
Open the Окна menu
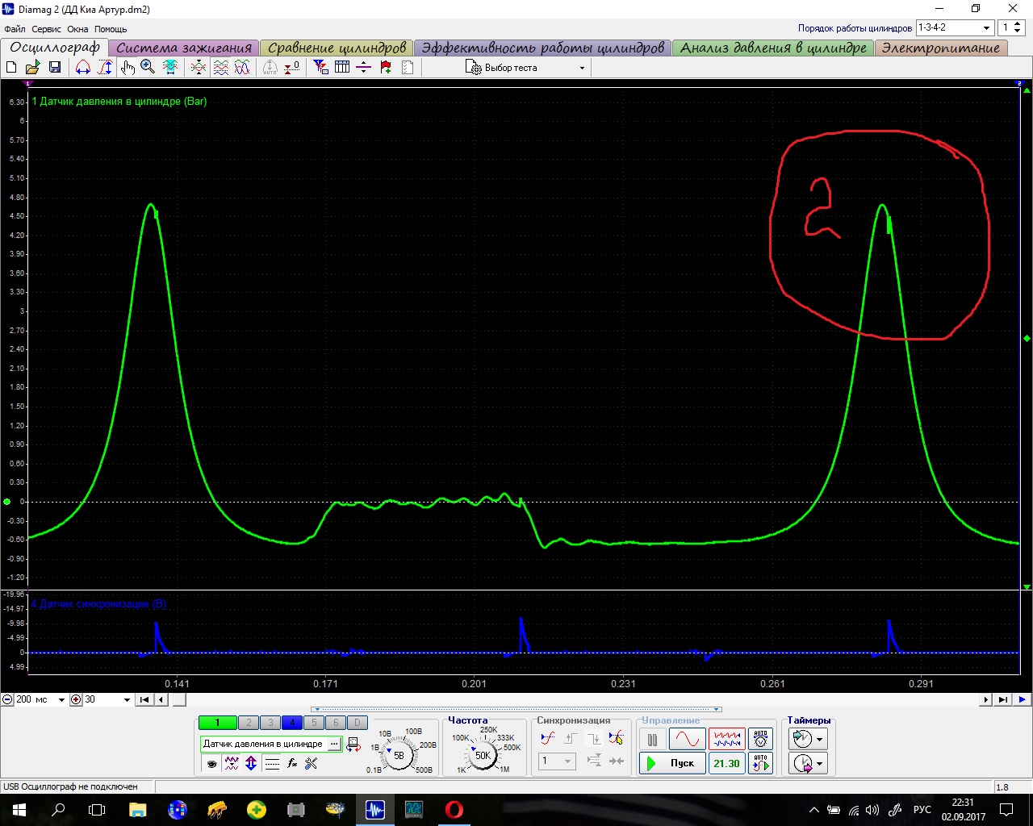77,29
